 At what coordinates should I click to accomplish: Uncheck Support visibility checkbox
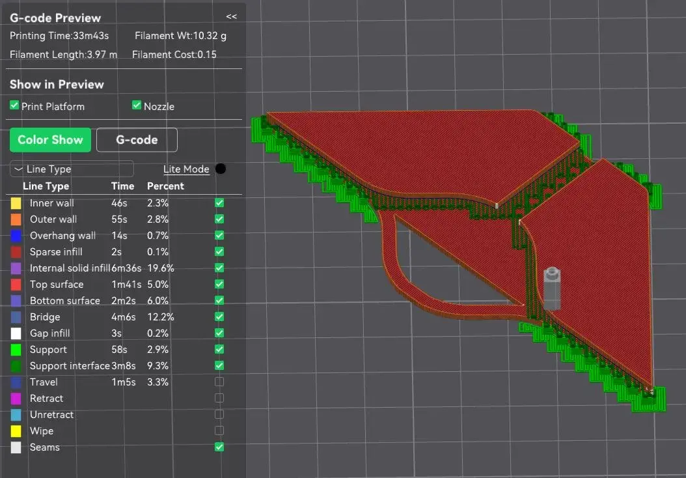tap(219, 349)
